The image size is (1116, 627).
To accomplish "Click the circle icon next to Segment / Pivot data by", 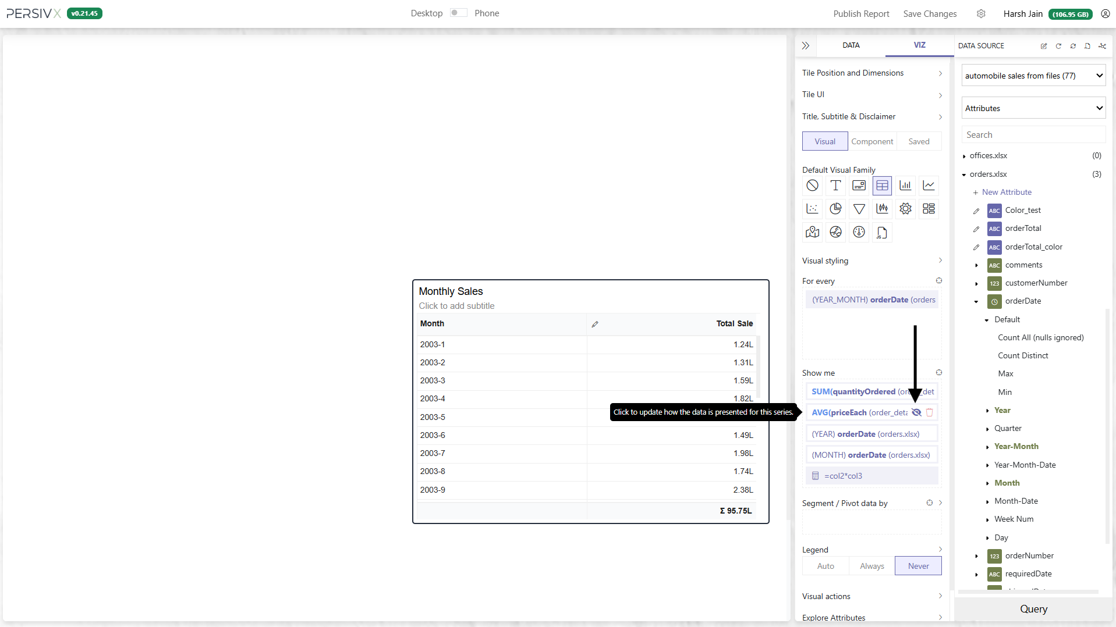I will 930,503.
